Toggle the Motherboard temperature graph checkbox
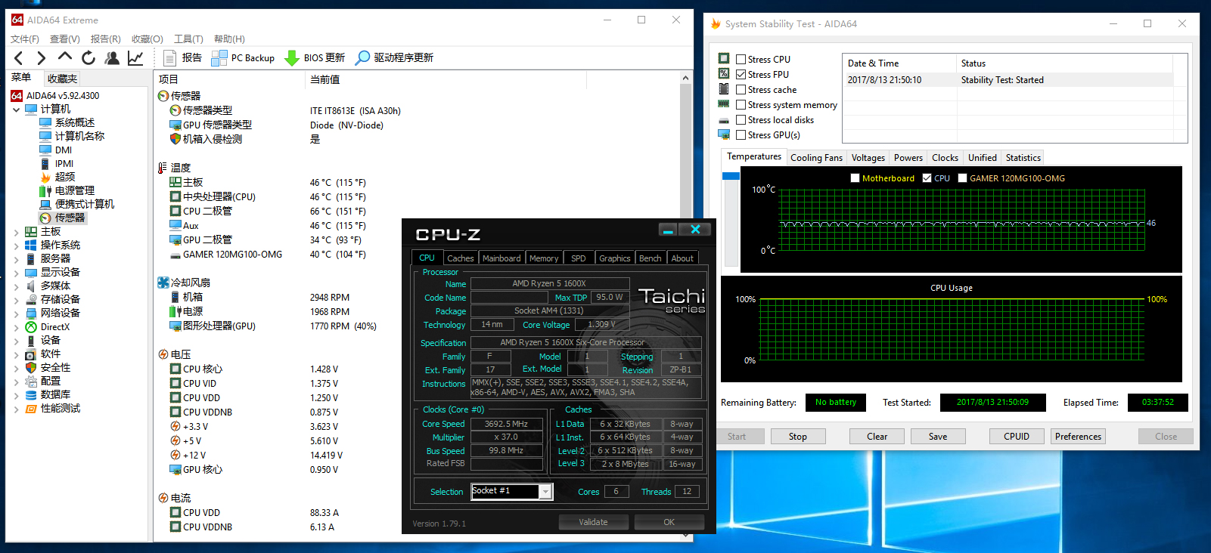Image resolution: width=1211 pixels, height=553 pixels. [x=855, y=178]
